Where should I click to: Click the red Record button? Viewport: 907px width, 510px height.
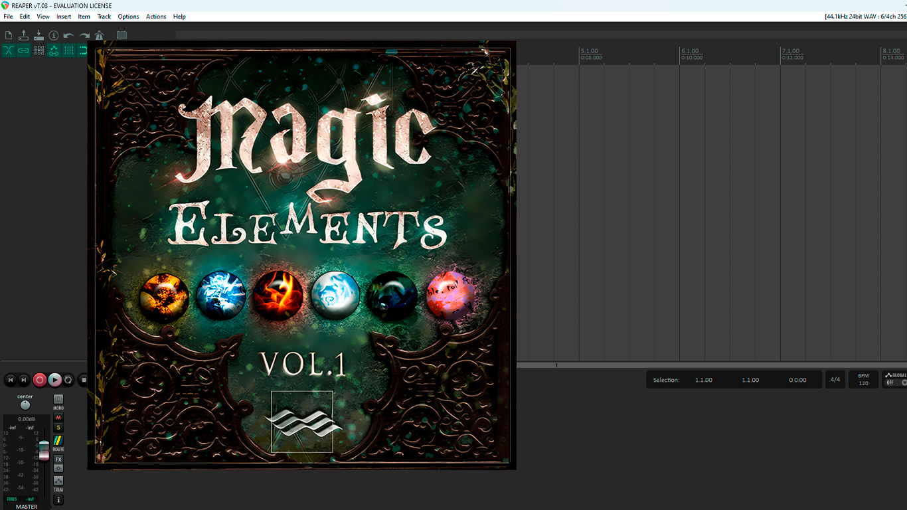point(40,380)
